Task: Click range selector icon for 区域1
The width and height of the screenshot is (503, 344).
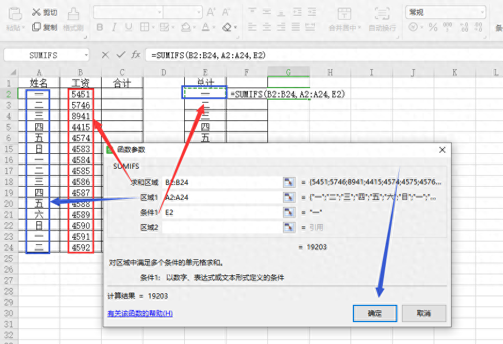Action: tap(289, 198)
